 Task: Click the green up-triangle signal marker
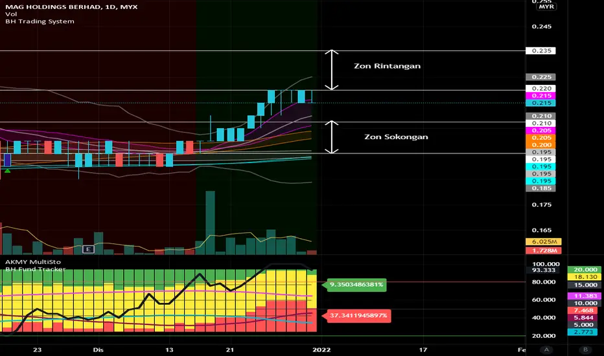click(7, 170)
